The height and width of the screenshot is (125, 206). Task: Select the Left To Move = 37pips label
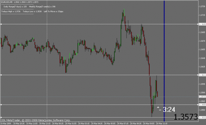(x=53, y=11)
